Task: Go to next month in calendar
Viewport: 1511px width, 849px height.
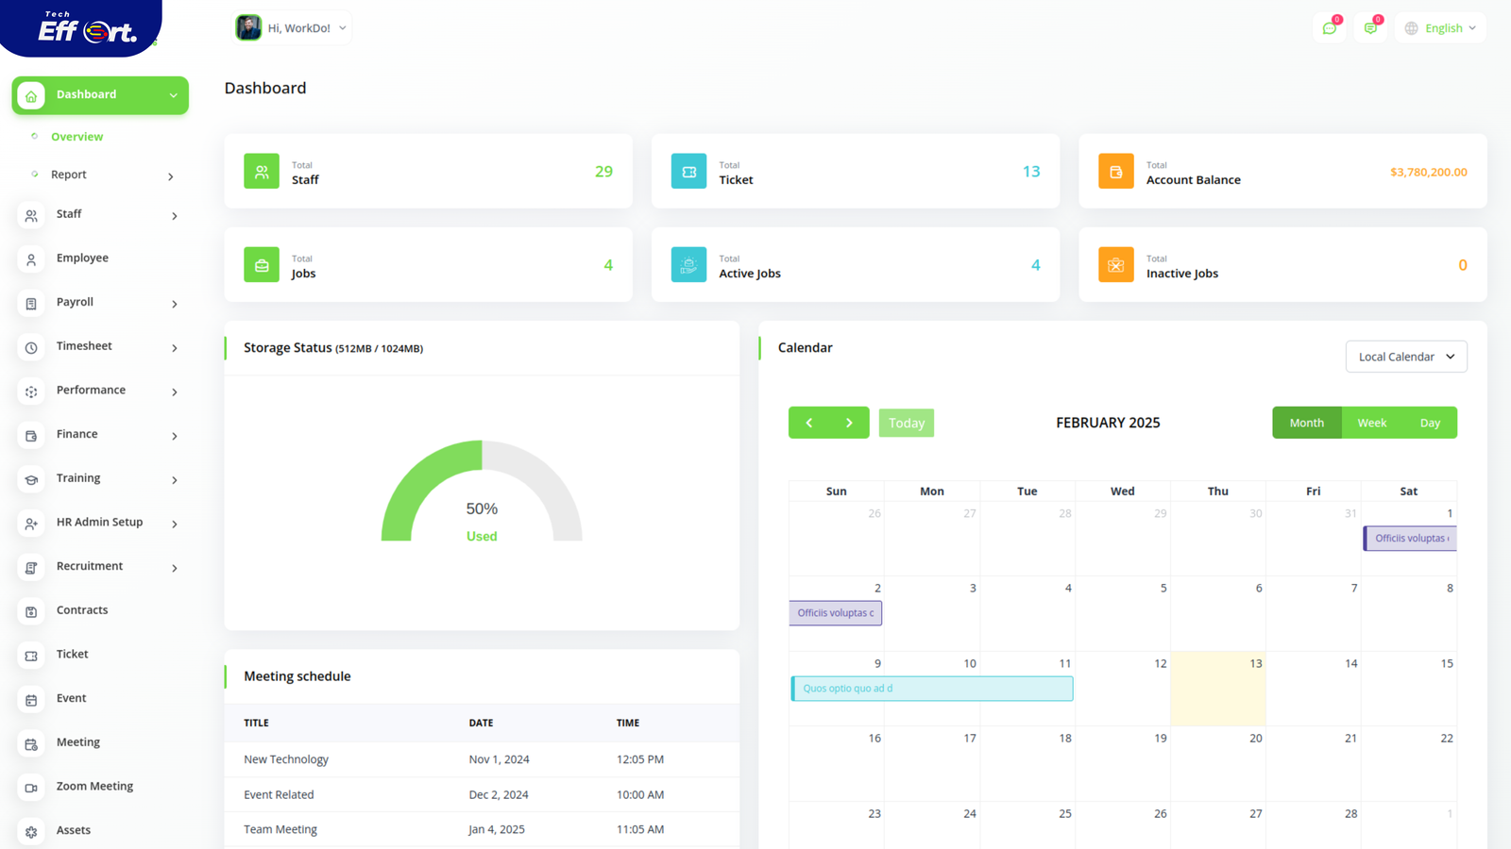Action: coord(849,423)
